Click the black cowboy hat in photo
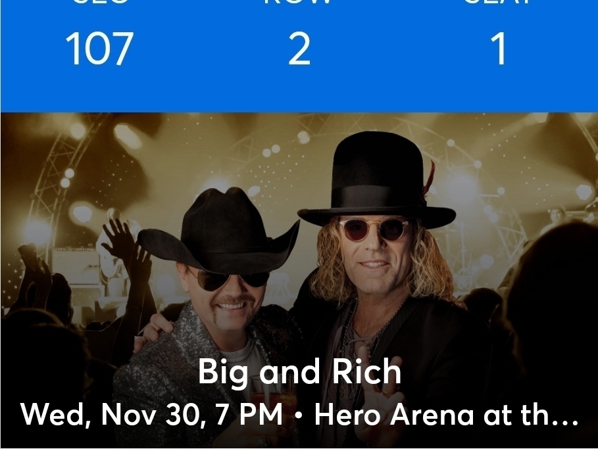This screenshot has width=598, height=449. click(x=218, y=229)
